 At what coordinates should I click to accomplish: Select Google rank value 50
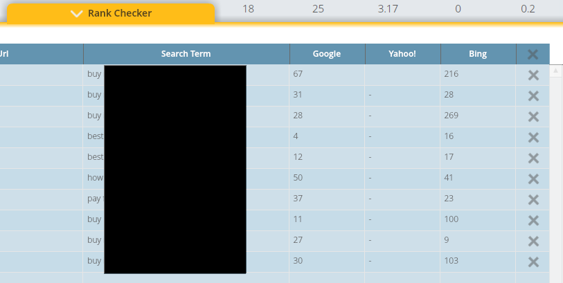[x=298, y=178]
